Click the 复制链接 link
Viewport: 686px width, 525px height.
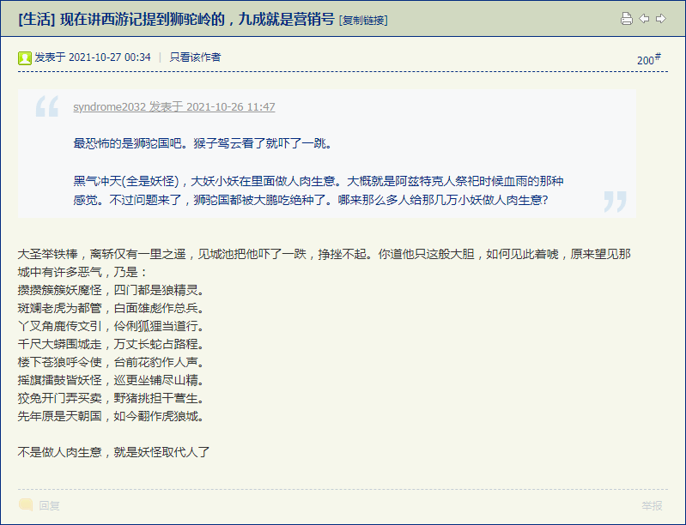363,20
